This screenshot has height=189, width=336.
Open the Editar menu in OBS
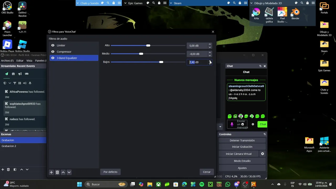tap(20, 61)
